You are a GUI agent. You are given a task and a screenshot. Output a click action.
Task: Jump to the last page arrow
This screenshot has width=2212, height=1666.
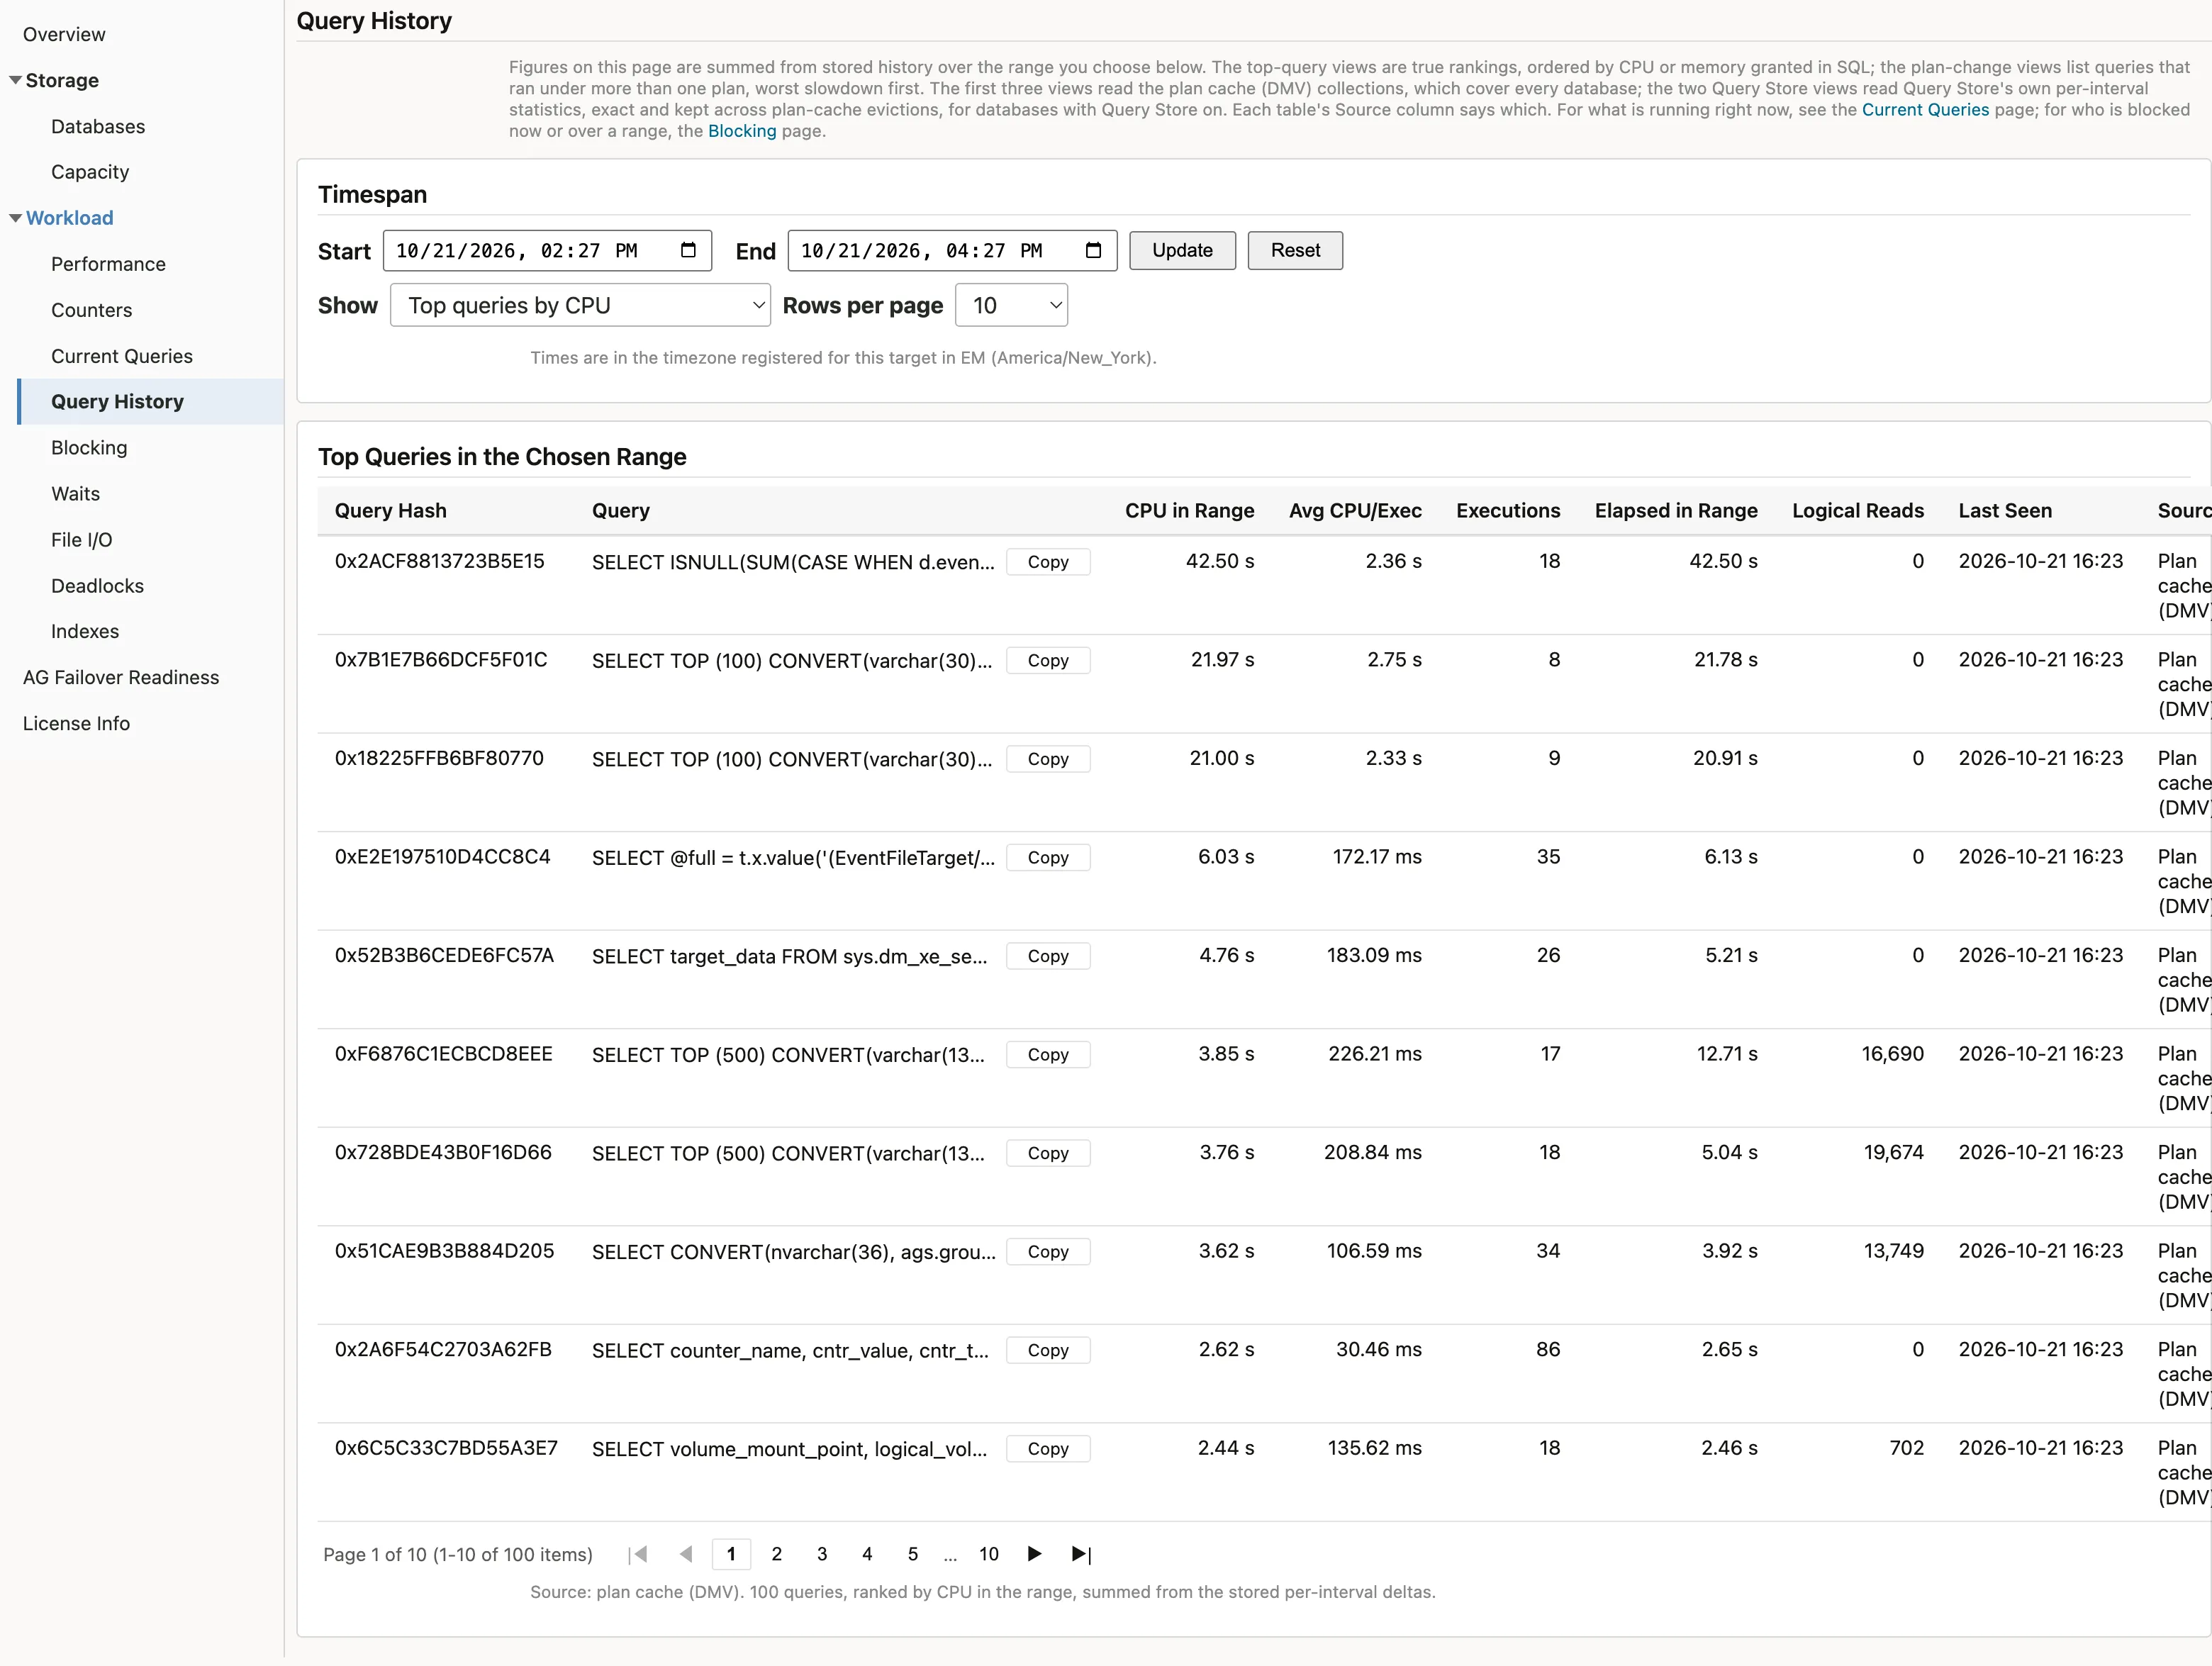1081,1554
